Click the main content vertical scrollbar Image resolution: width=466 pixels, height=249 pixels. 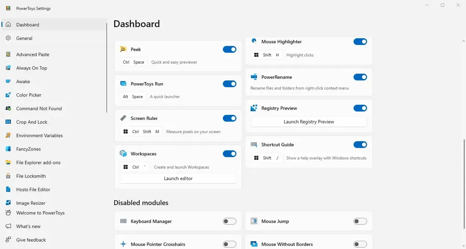464,184
